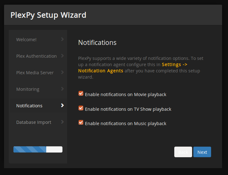This screenshot has width=228, height=175.
Task: Click the chevron next to Welcome!
Action: tap(62, 39)
